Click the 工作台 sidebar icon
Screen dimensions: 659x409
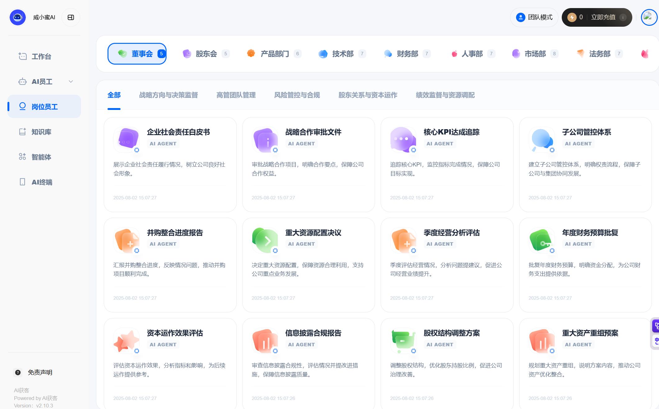22,56
